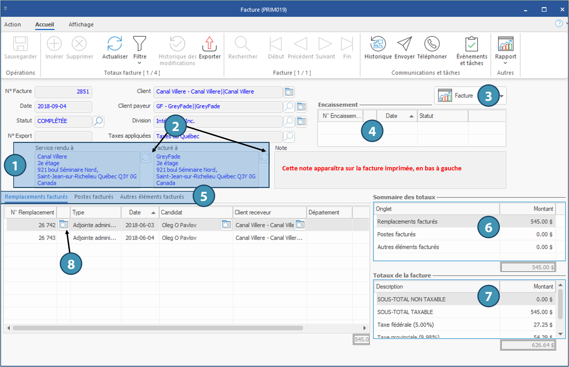Image resolution: width=569 pixels, height=367 pixels.
Task: Expand the Filtre dropdown
Action: 140,63
